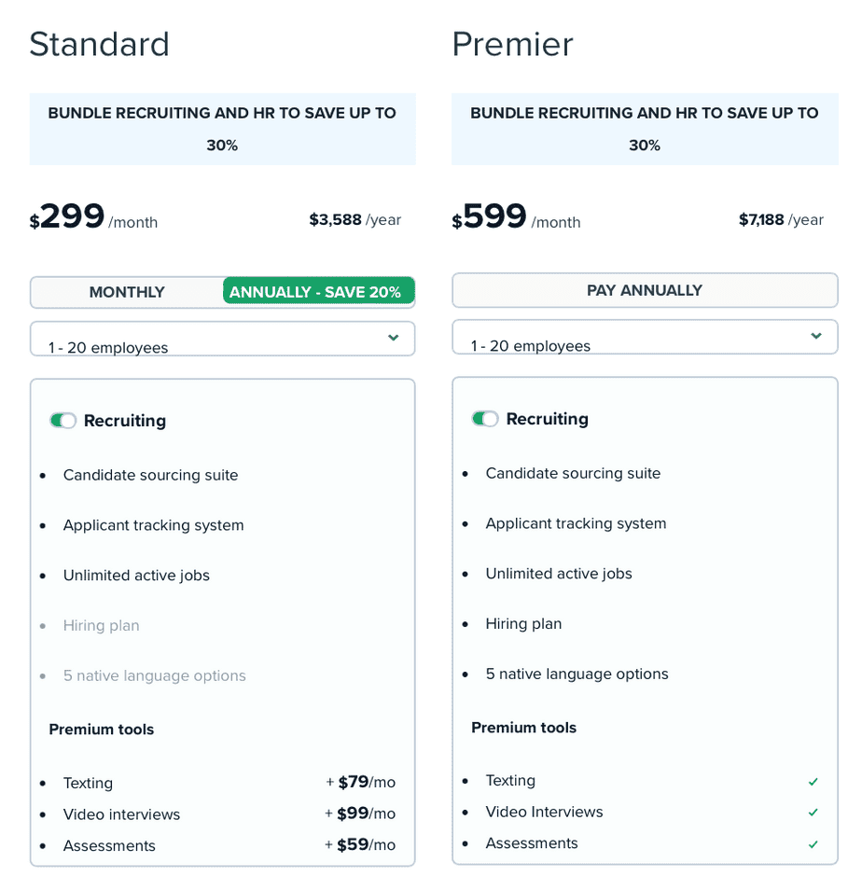862x876 pixels.
Task: Click Texting +$79/mo add-on in Standard
Action: point(360,783)
